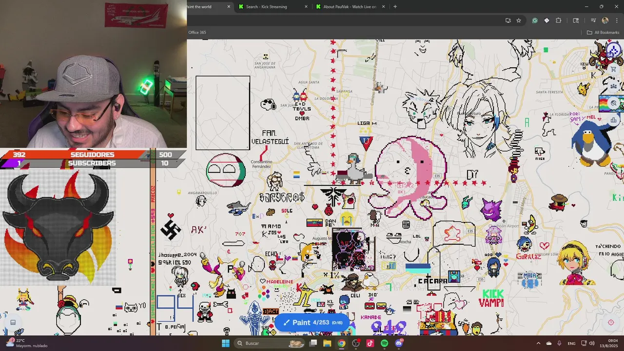
Task: Close the About PaulVak tab
Action: [383, 7]
